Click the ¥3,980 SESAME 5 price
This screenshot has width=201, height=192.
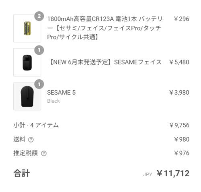pos(179,93)
